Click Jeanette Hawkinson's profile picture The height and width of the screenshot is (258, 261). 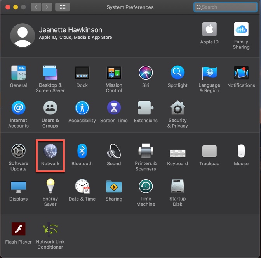[22, 35]
